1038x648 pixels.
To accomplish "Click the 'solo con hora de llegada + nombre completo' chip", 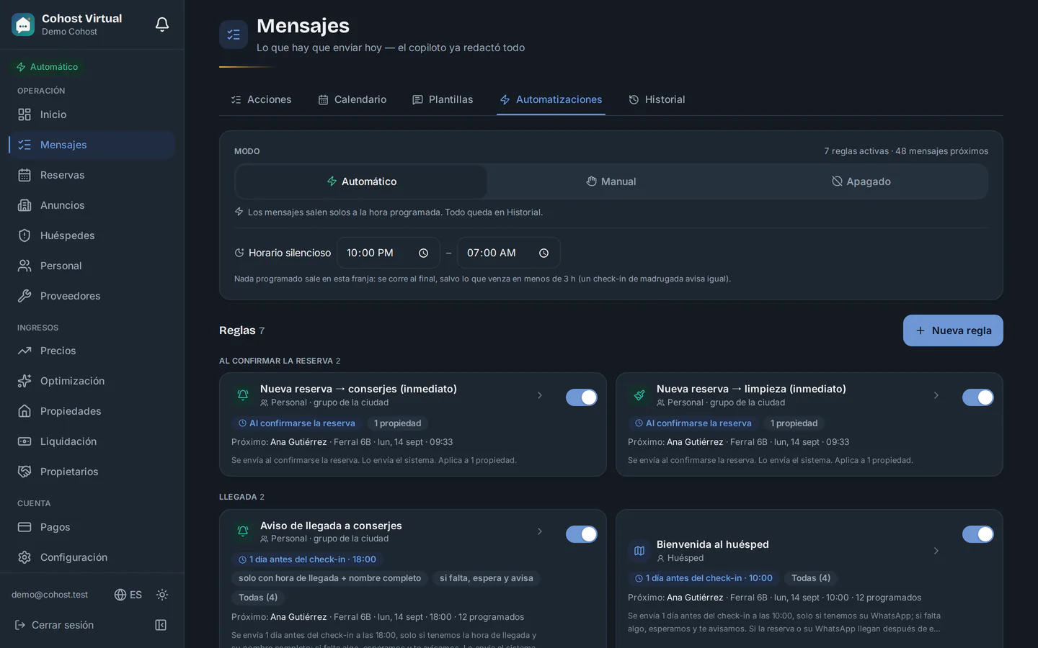I will [330, 578].
